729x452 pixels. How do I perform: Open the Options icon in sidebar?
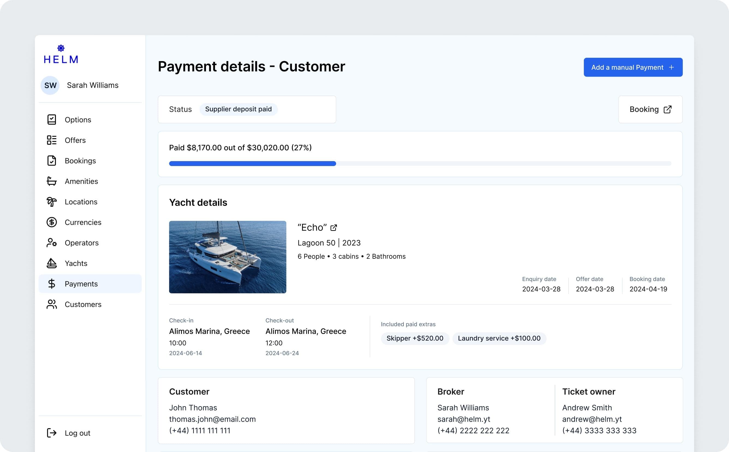(x=52, y=120)
